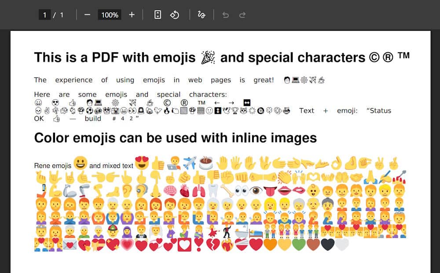
Task: Redo the last annotation
Action: tap(242, 15)
